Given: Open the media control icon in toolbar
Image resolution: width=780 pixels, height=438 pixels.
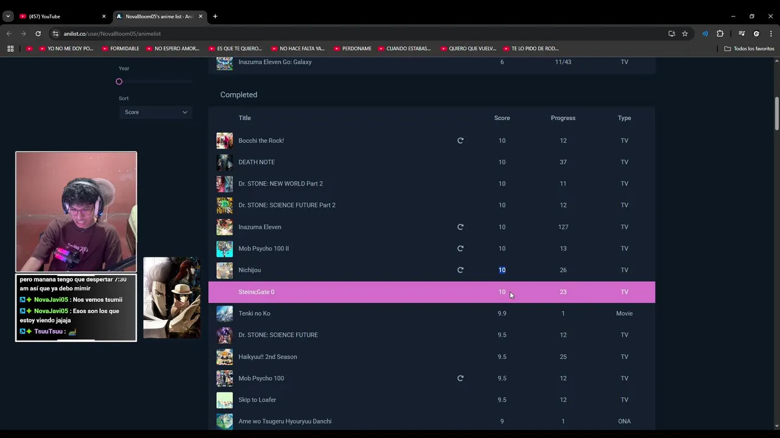Looking at the screenshot, I should 742,33.
